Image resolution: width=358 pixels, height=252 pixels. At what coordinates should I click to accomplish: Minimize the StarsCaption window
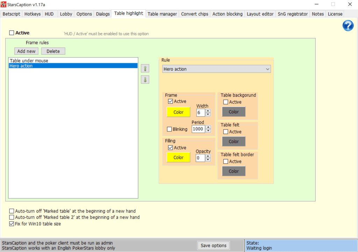316,4
